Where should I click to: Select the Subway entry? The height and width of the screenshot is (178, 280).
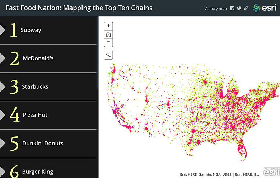click(31, 30)
